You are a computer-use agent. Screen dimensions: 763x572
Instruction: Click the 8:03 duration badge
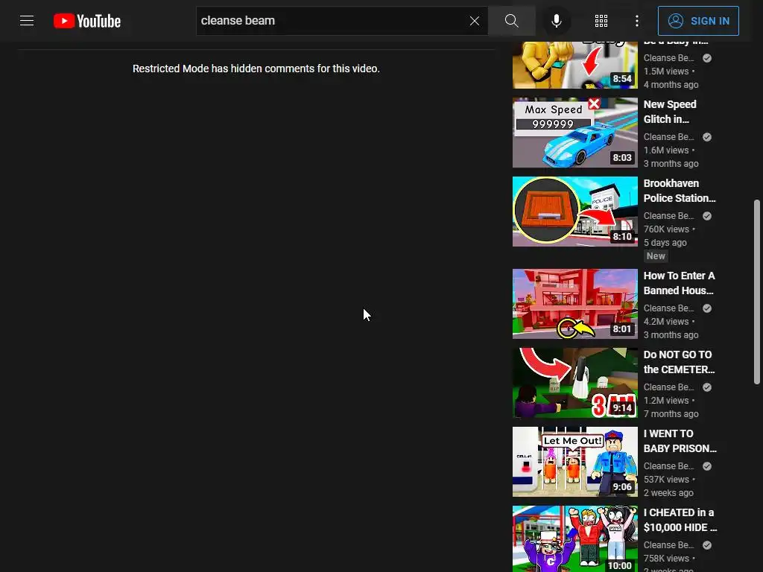tap(622, 158)
